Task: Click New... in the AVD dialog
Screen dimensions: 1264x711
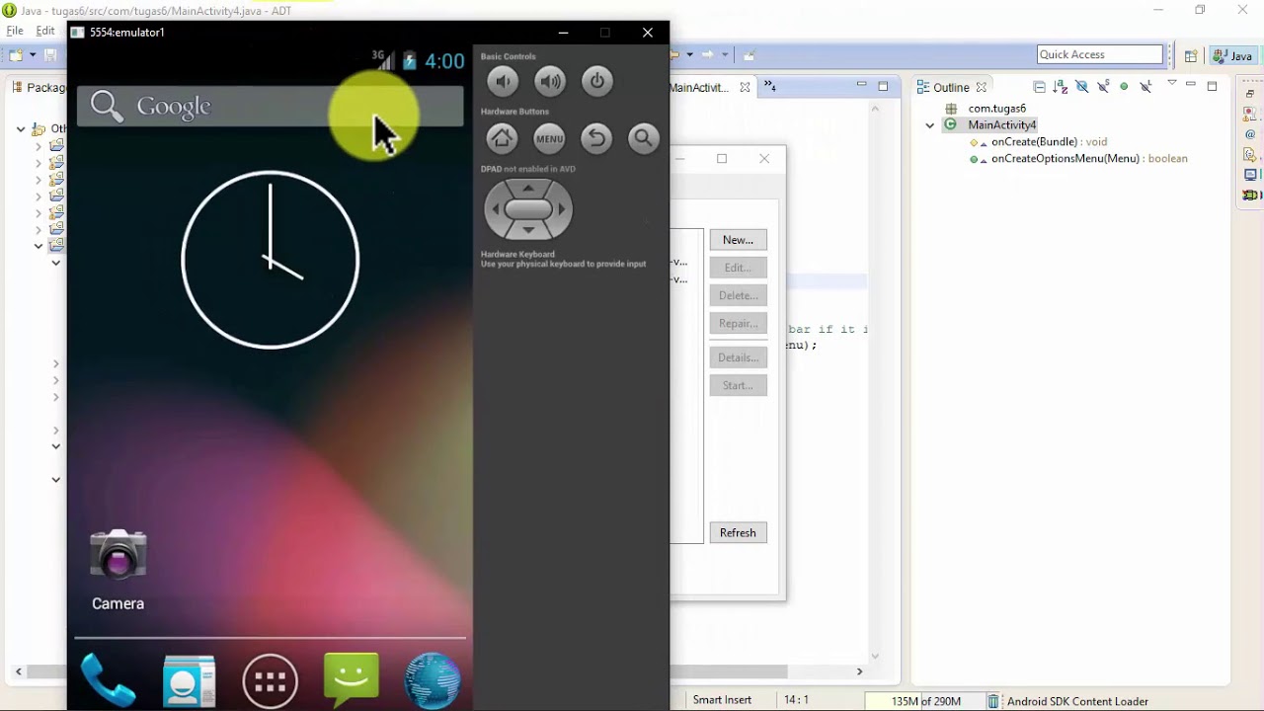Action: 738,240
